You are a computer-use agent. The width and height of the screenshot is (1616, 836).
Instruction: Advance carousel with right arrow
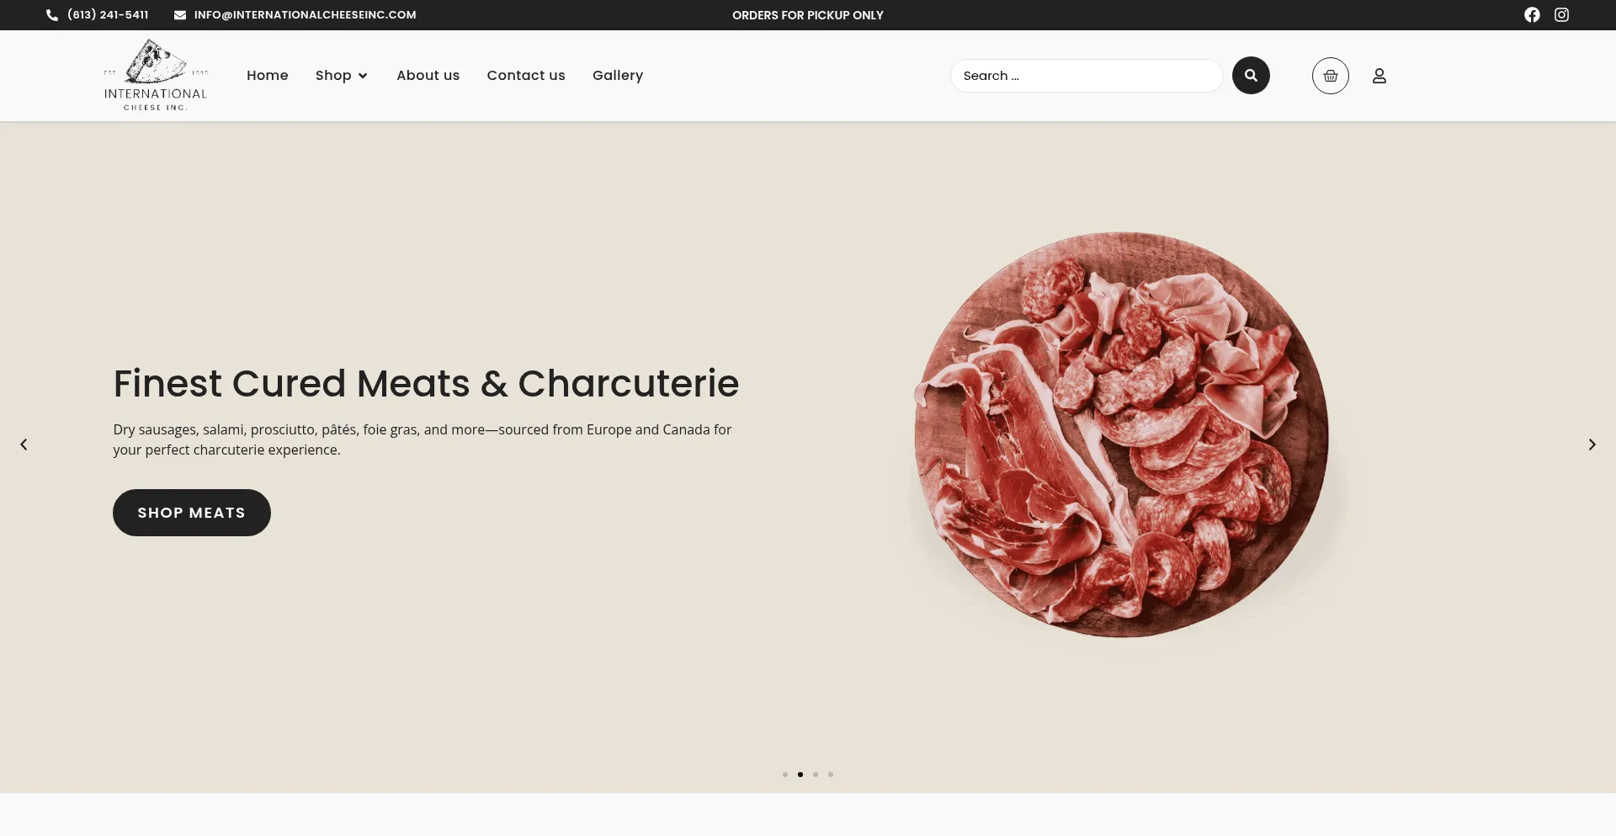1592,445
